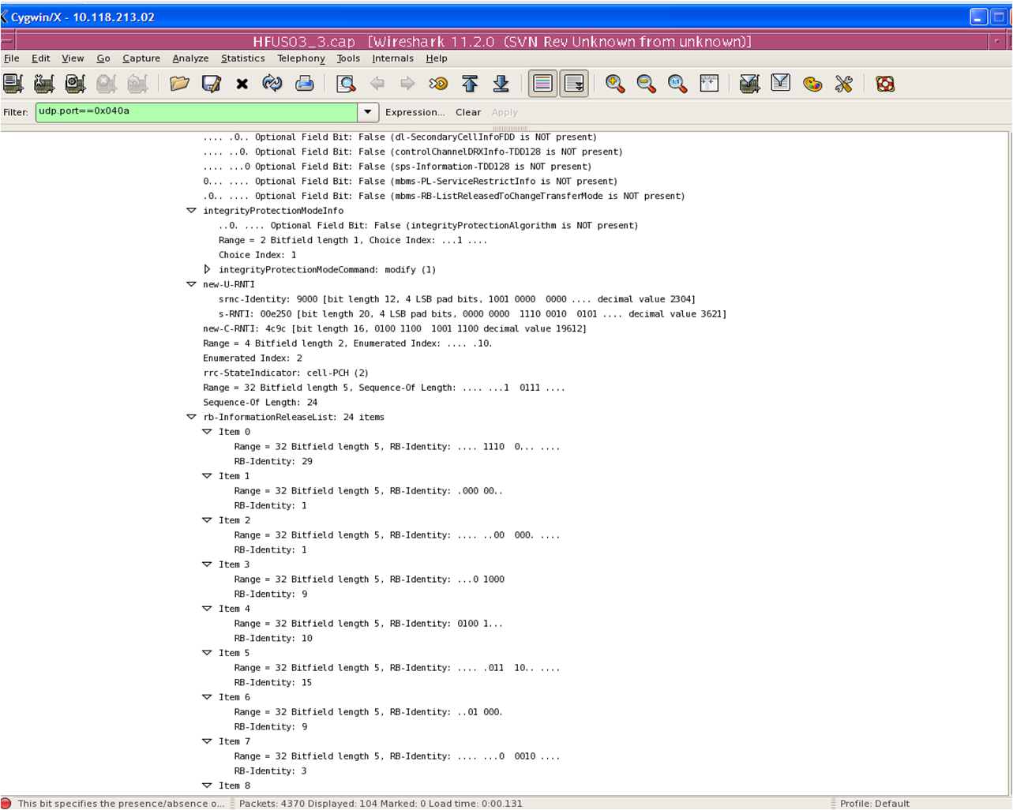Open coloring rules palette icon
1013x810 pixels.
click(812, 84)
